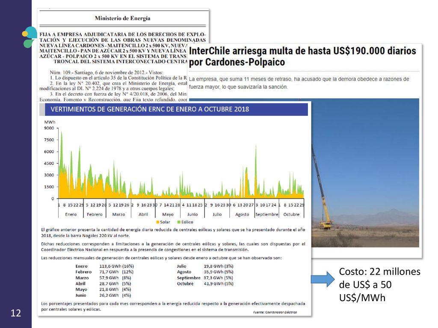Click the 'Julio' month label on chart axis
Viewport: 438px width, 328px height.
pos(217,214)
